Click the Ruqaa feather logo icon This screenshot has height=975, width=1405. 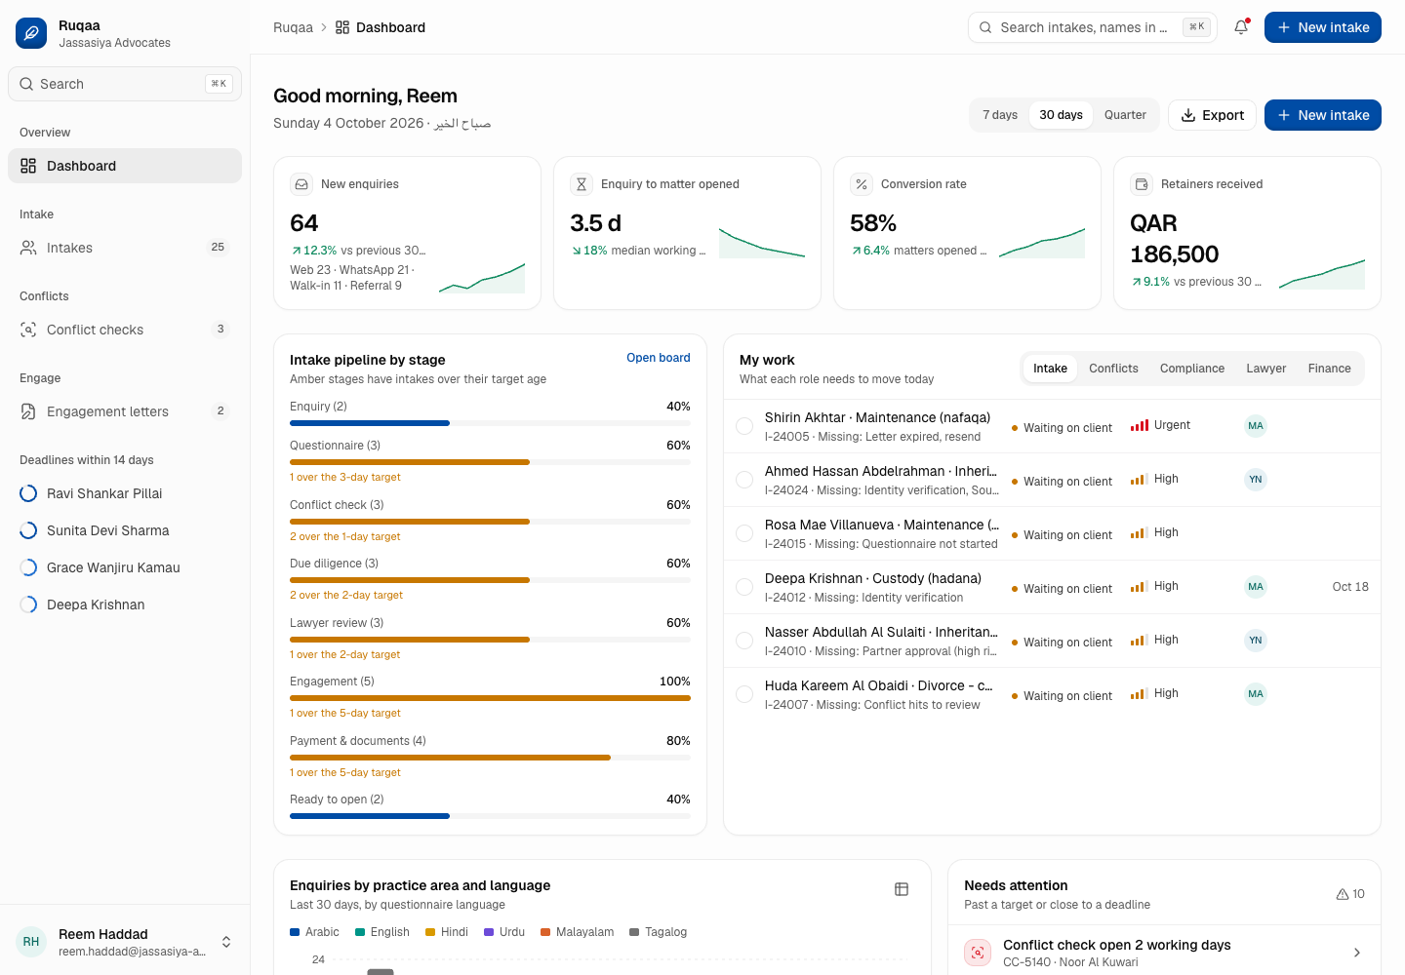tap(31, 33)
